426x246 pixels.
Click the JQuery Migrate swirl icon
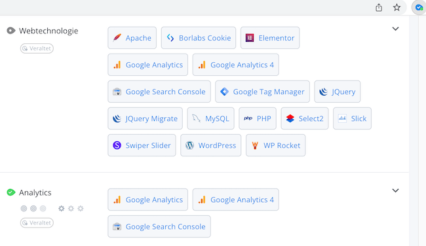[117, 118]
